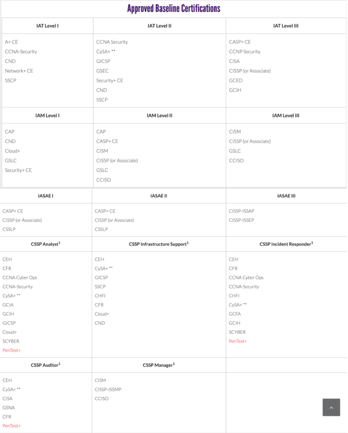Image resolution: width=348 pixels, height=433 pixels.
Task: Click CISSP-ISSEP under IASAE III
Action: [242, 220]
